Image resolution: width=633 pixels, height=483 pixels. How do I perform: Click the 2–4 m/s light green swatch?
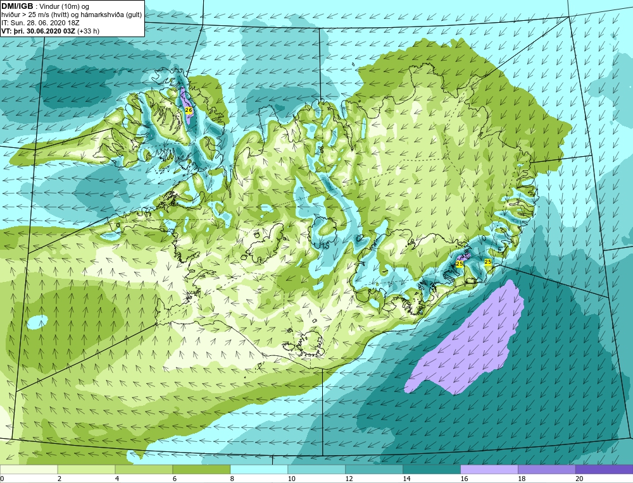click(x=86, y=469)
